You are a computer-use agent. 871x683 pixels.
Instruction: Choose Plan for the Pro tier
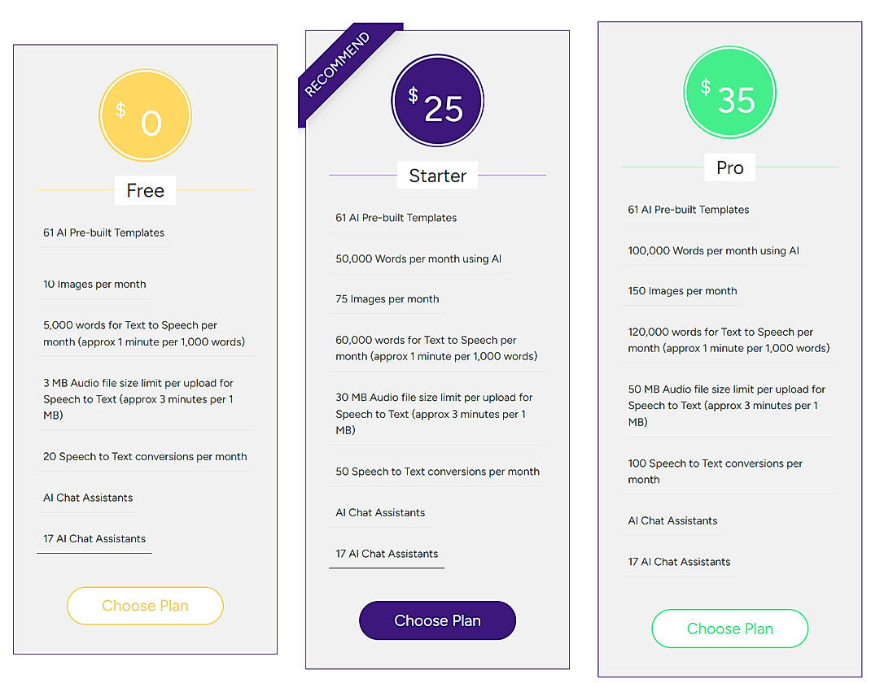tap(729, 629)
